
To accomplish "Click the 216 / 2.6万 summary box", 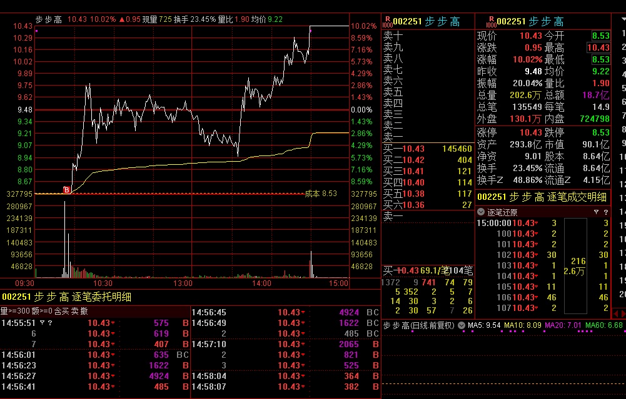I will (575, 266).
